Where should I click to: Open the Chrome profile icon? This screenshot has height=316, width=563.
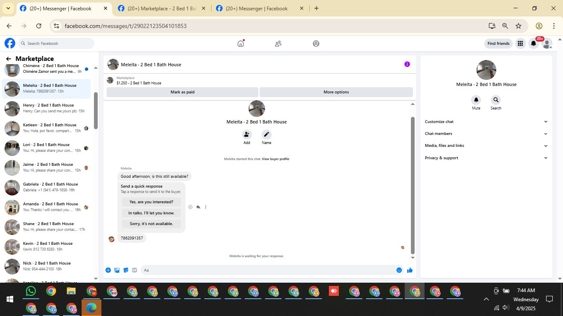[539, 26]
